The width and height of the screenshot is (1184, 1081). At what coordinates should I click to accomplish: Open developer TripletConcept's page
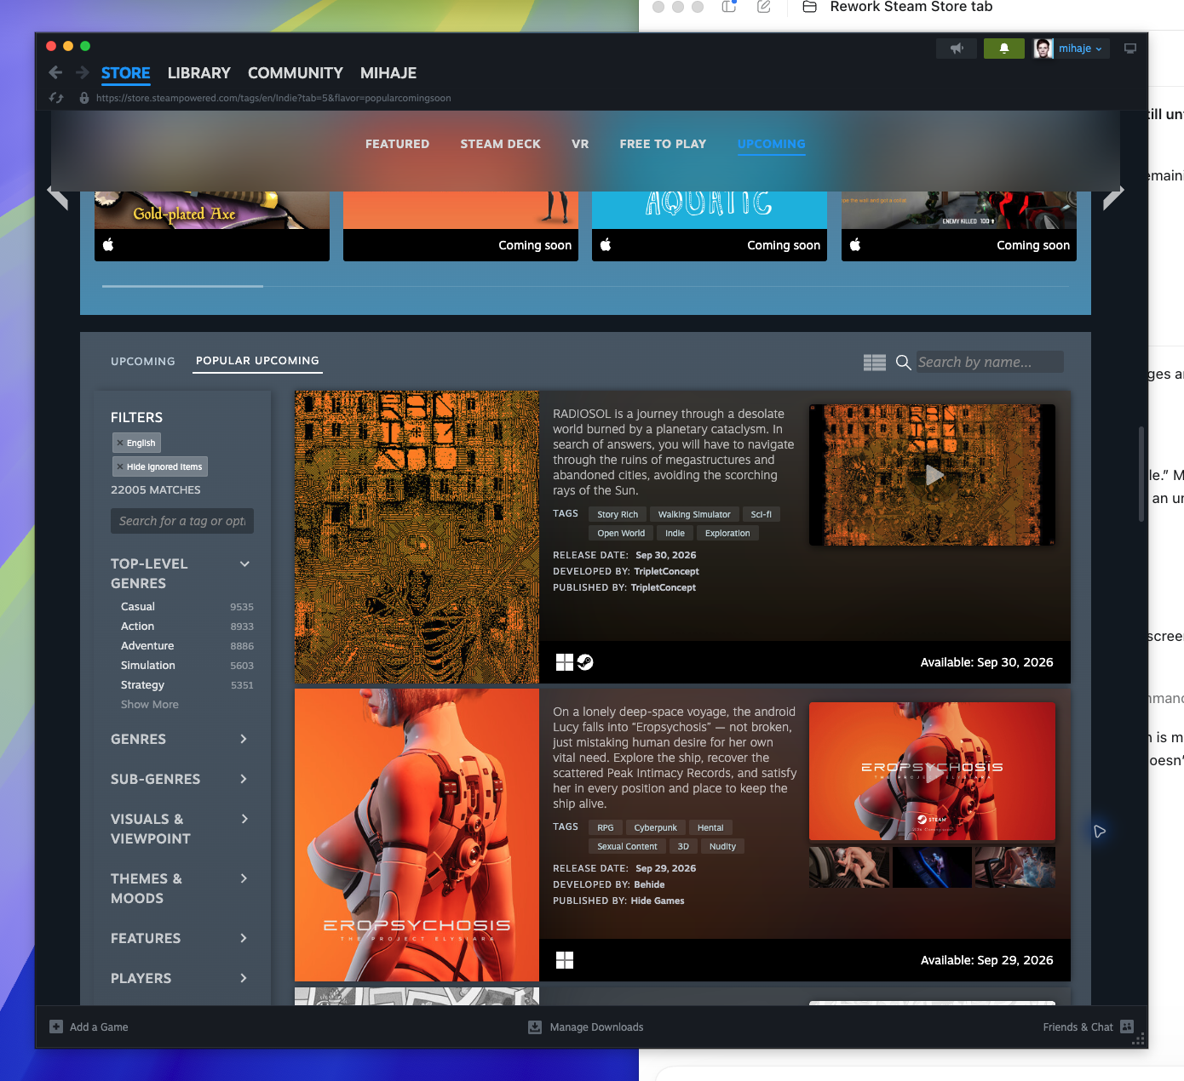[x=666, y=571]
